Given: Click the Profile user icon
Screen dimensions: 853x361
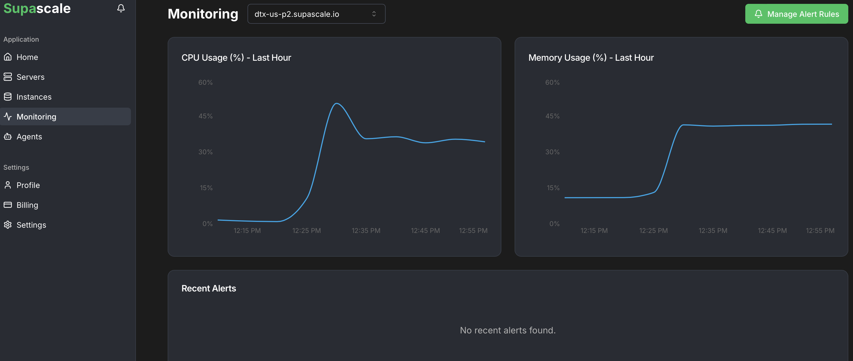Looking at the screenshot, I should [8, 185].
